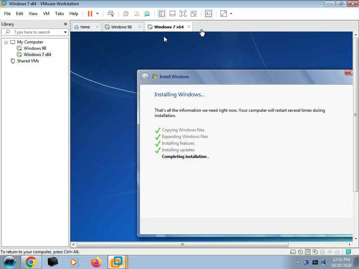The width and height of the screenshot is (359, 269).
Task: Select Windows 7 x64 in the library tree
Action: pyautogui.click(x=37, y=55)
